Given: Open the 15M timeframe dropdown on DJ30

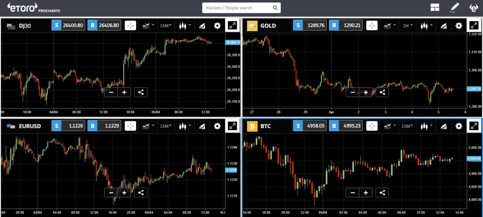Looking at the screenshot, I should pos(166,26).
